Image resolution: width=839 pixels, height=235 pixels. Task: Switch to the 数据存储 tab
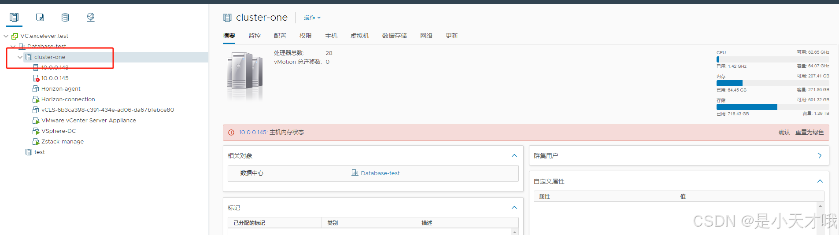point(395,36)
